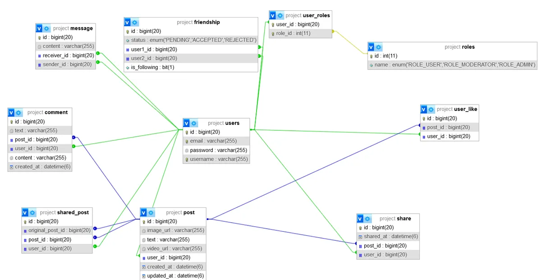
Task: Click the 'project shared_post' table title
Action: coord(64,212)
